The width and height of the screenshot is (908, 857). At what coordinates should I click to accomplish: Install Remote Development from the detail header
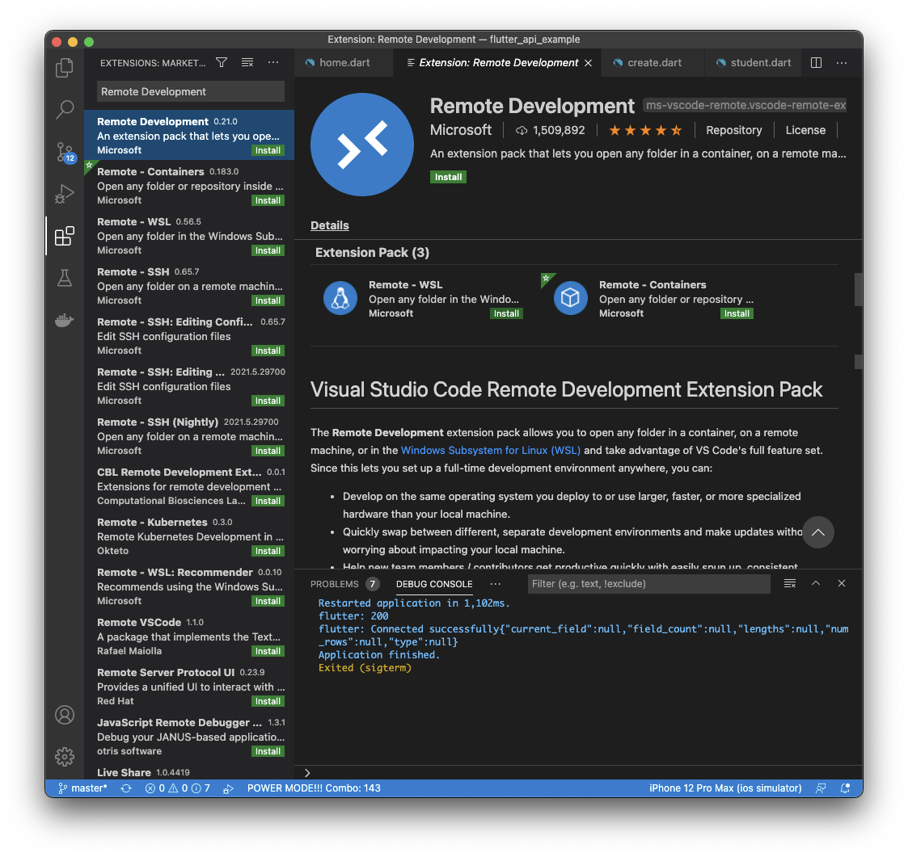(x=448, y=177)
